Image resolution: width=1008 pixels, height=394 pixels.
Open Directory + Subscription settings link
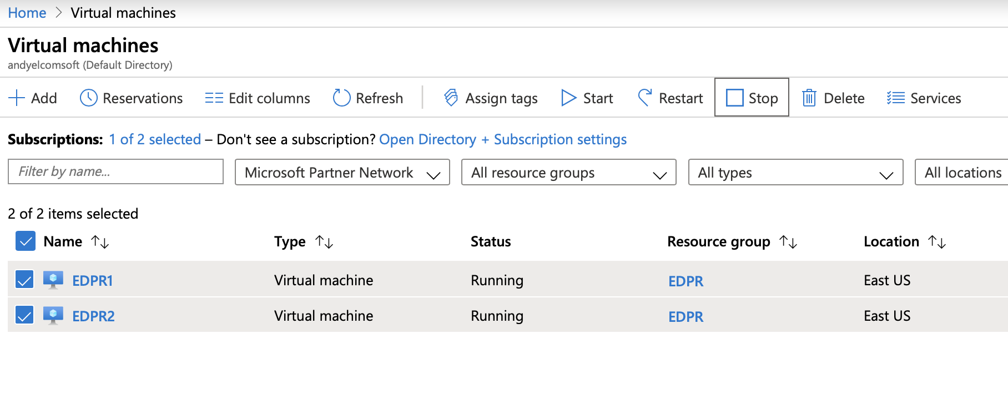503,139
